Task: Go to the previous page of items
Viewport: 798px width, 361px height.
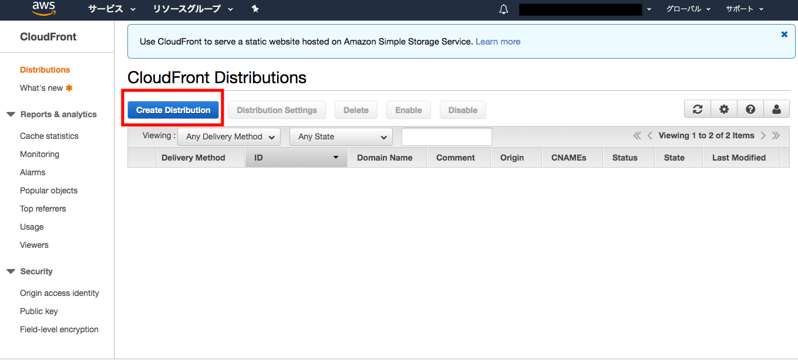Action: pyautogui.click(x=650, y=135)
